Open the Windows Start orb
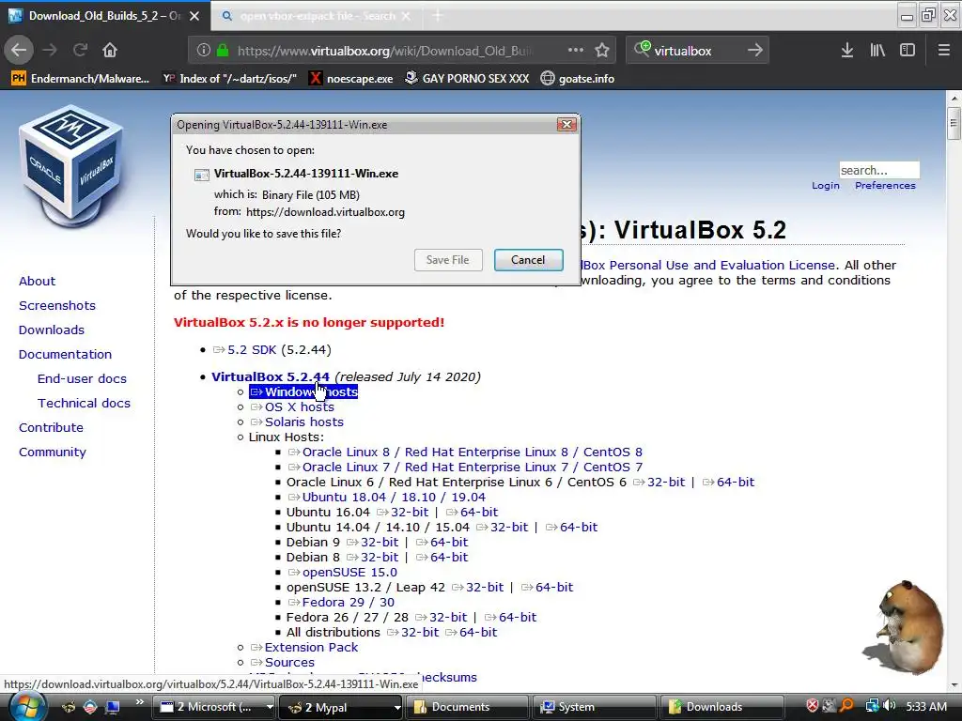This screenshot has height=721, width=962. (x=25, y=707)
